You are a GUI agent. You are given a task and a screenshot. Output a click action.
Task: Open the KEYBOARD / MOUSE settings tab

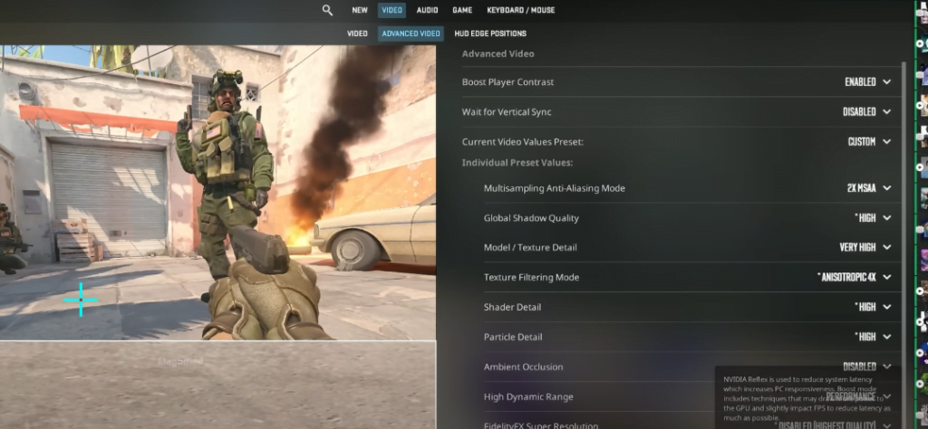tap(521, 10)
